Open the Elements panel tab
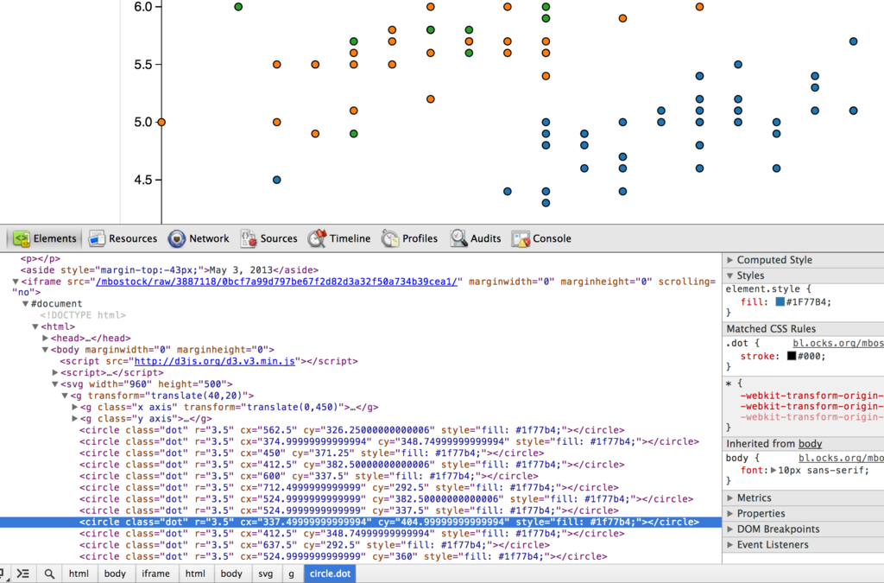Screen dimensions: 884x583 click(45, 238)
